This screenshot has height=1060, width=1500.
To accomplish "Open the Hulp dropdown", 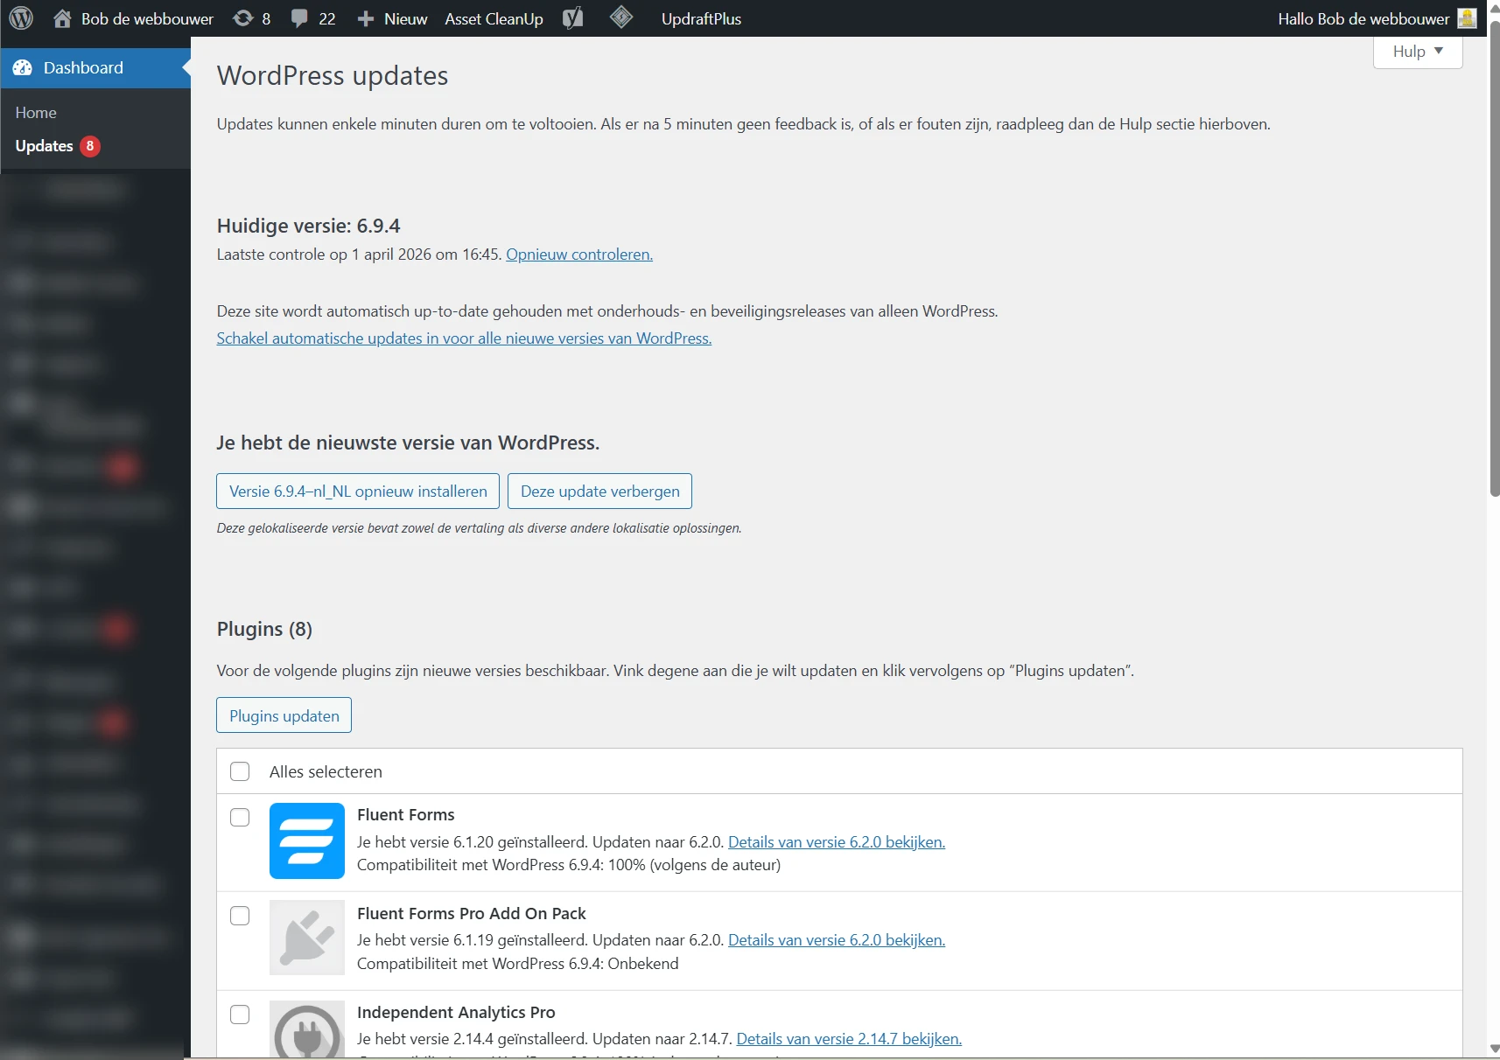I will [1417, 51].
